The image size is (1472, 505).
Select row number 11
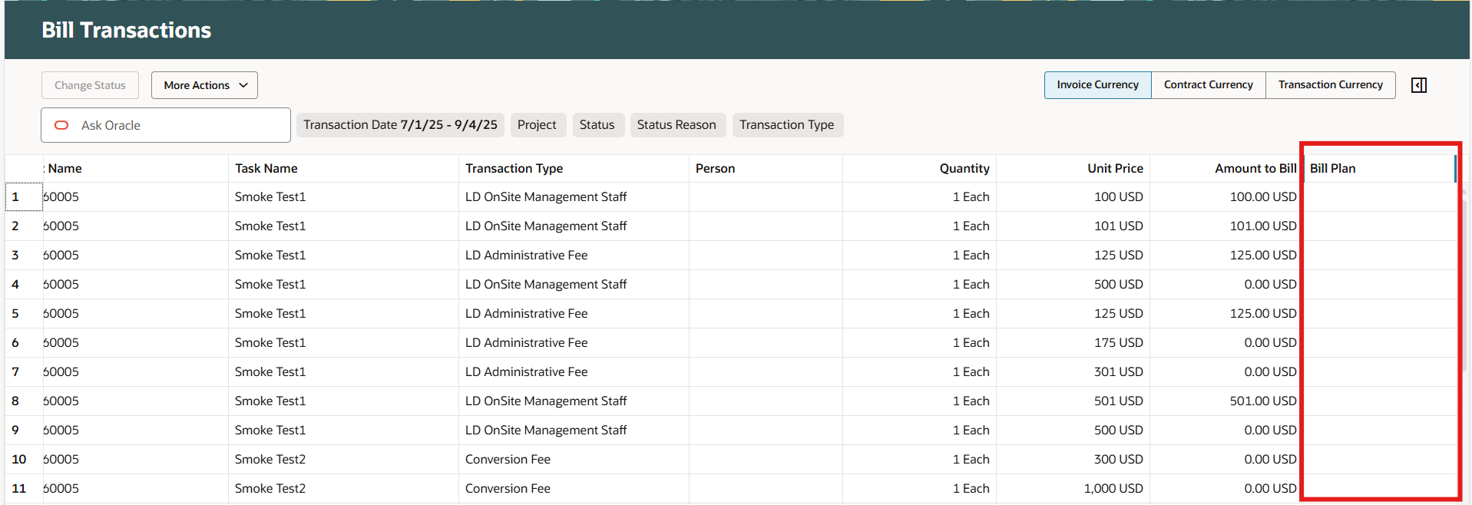tap(24, 489)
